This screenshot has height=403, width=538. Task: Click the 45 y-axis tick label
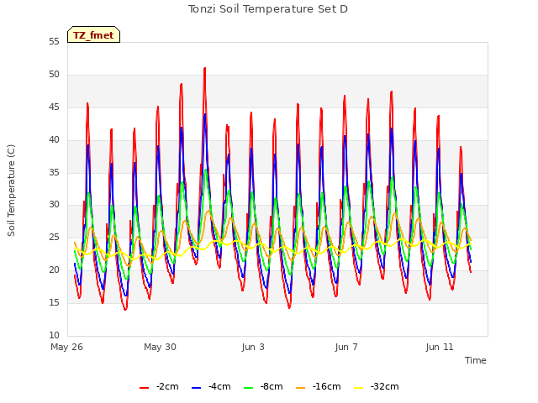54,107
